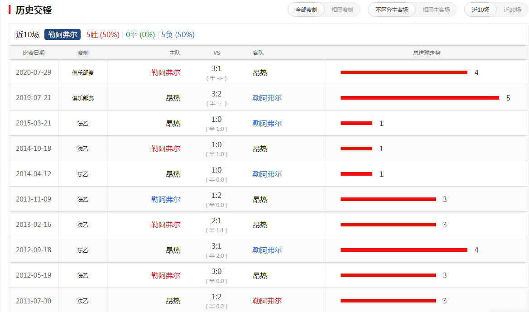This screenshot has height=312, width=529.
Task: Click half-time score 半 0:2 in 2011-07-30 row
Action: pos(216,306)
